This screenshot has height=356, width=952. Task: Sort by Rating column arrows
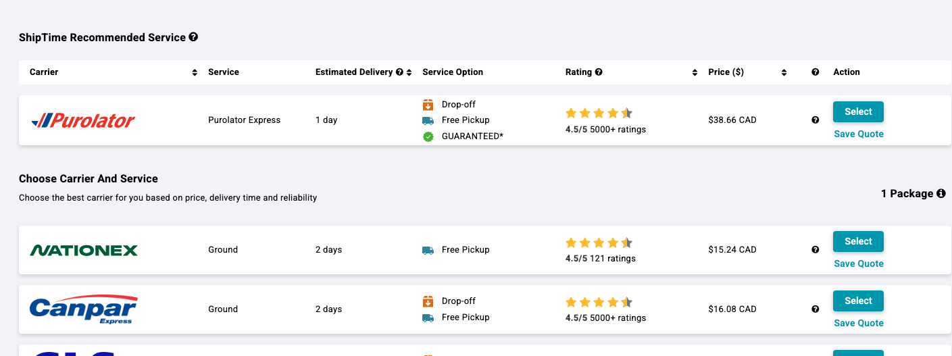pyautogui.click(x=695, y=72)
